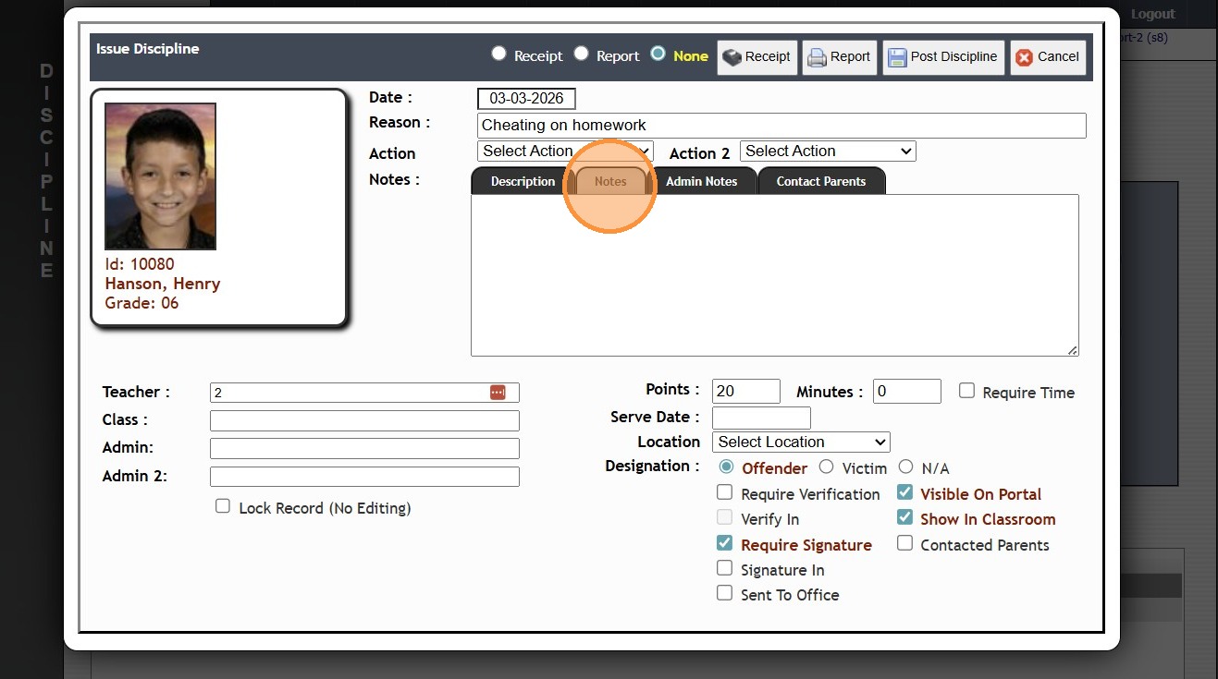Click the notes text area resize handle

tap(1073, 350)
